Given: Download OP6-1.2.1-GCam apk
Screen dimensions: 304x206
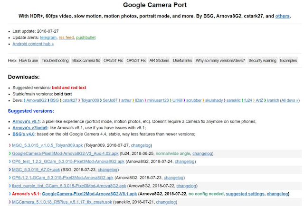Looking at the screenshot, I should [x=63, y=178].
